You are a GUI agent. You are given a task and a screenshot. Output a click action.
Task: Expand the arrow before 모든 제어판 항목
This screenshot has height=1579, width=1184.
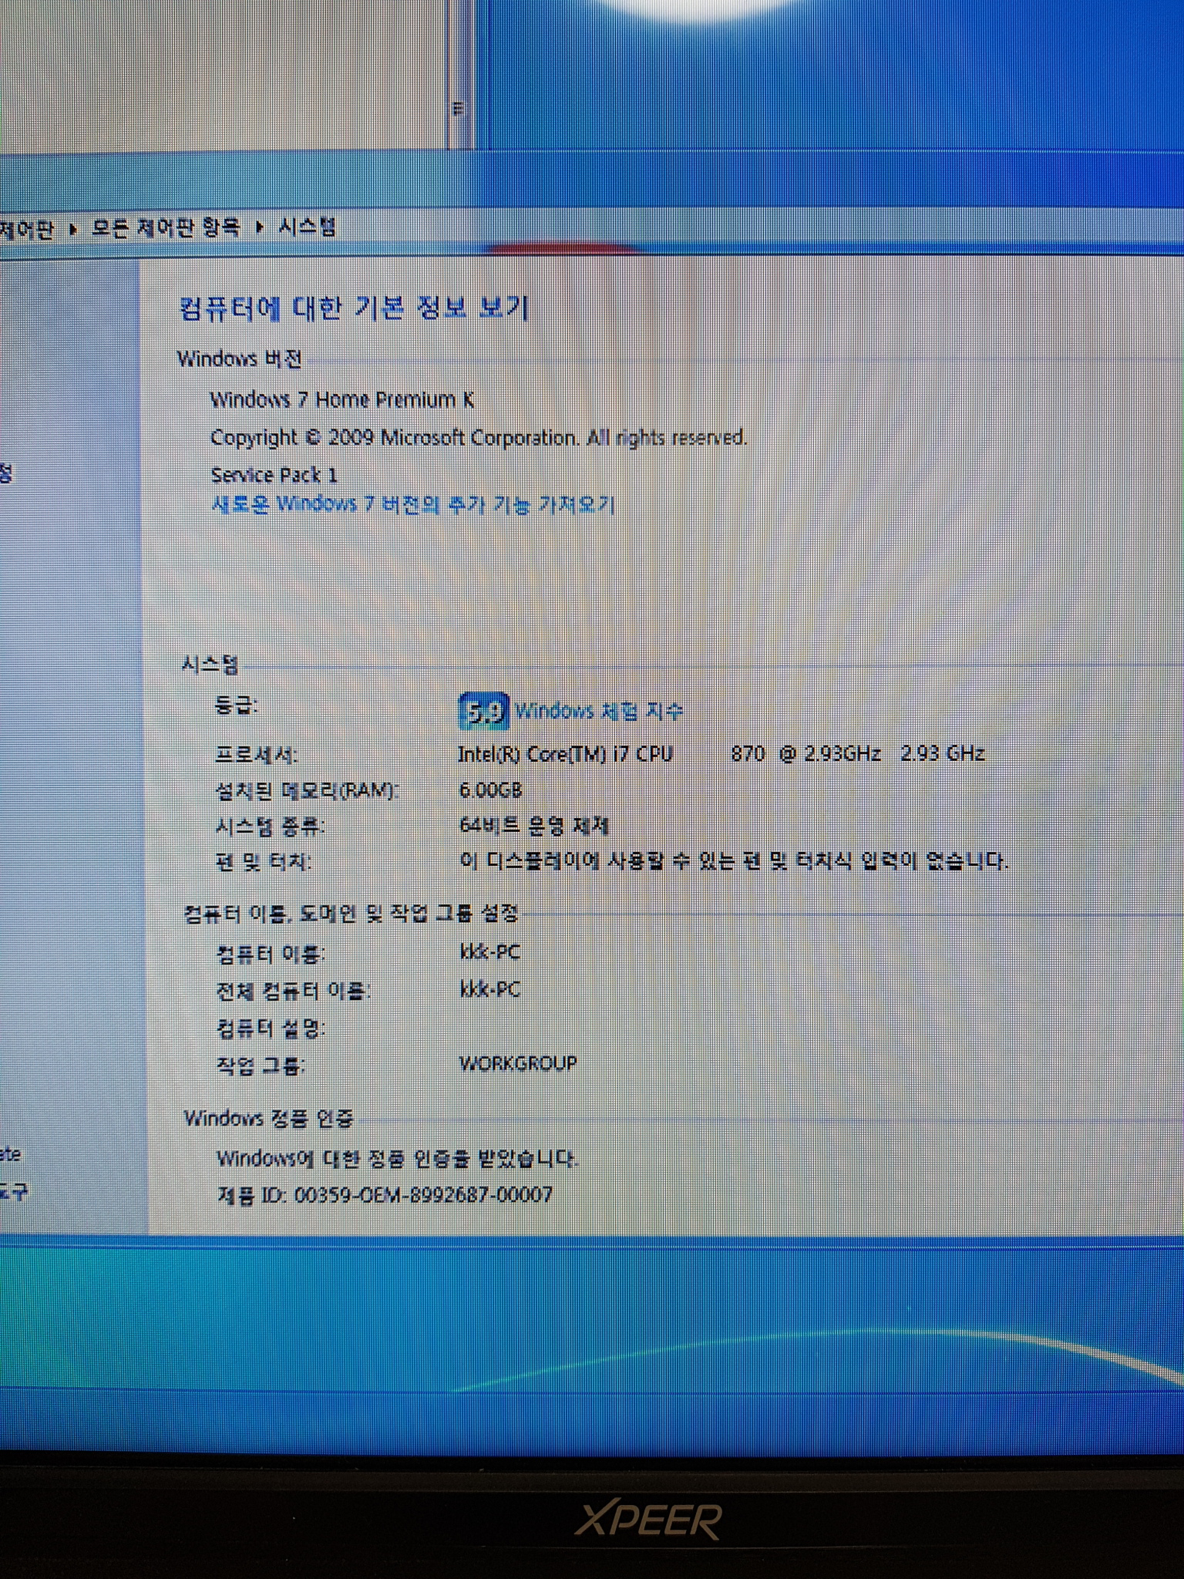(73, 229)
